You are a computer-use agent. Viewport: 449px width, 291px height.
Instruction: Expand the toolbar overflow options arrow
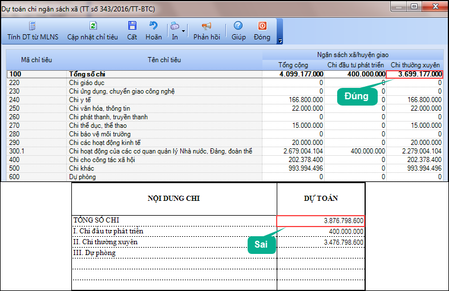[280, 41]
